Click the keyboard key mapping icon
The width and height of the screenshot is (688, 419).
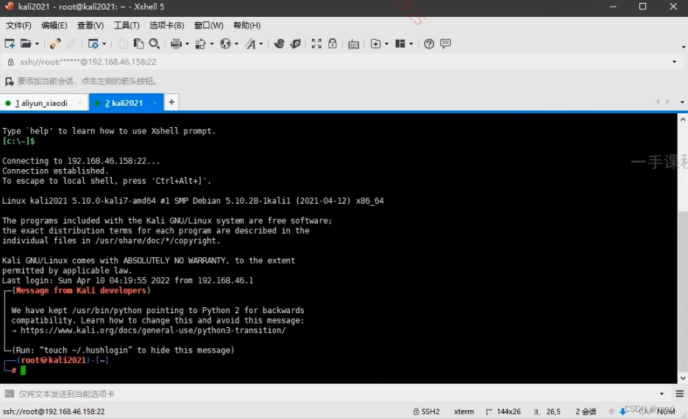pos(354,44)
